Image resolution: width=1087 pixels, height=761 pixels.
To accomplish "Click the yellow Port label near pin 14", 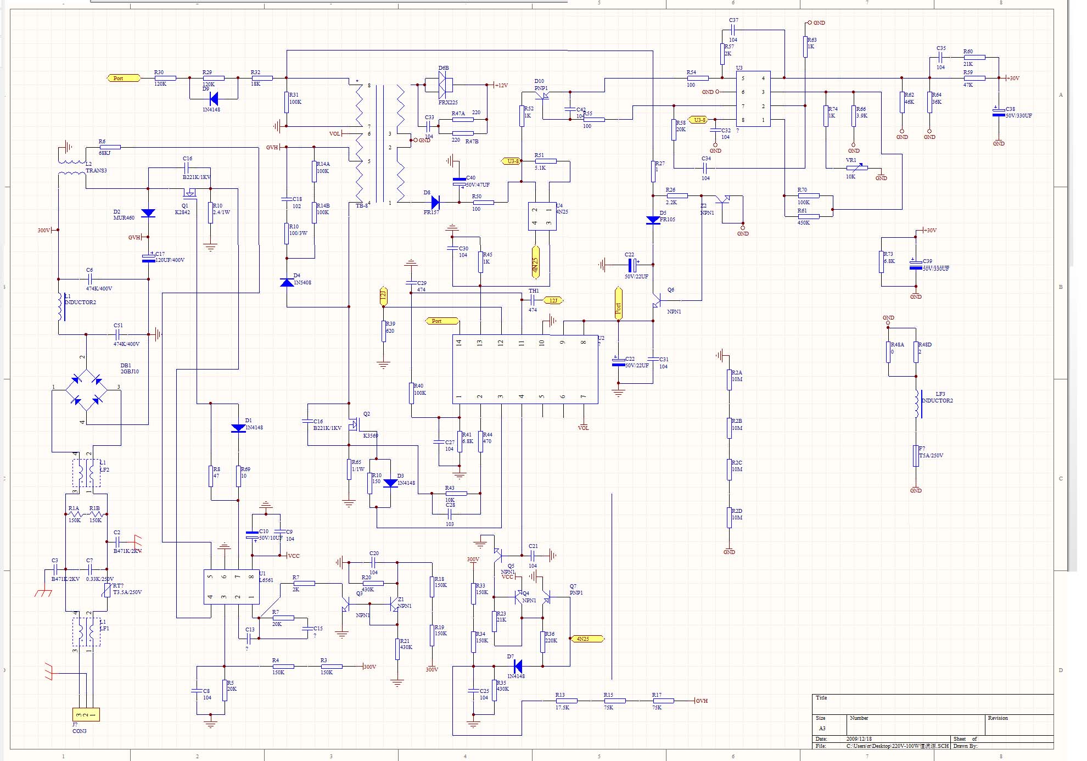I will click(442, 321).
